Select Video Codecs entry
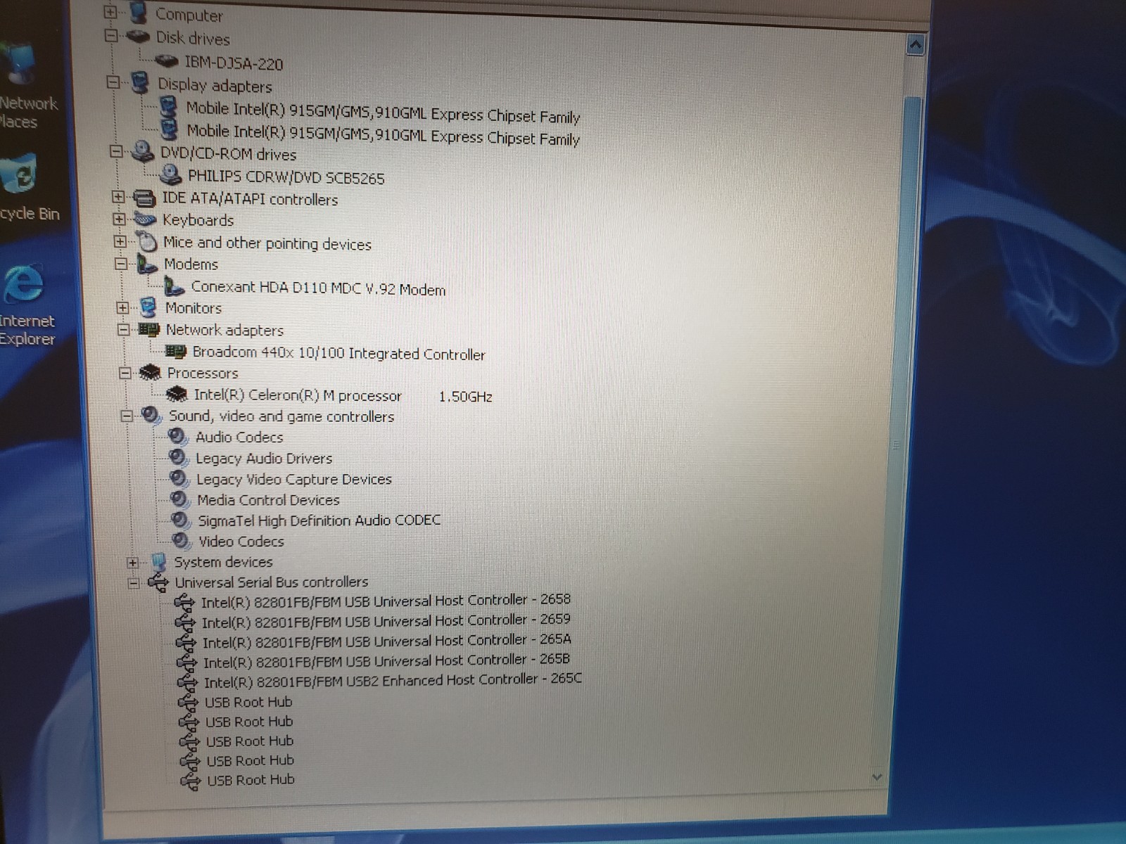1126x844 pixels. coord(241,542)
